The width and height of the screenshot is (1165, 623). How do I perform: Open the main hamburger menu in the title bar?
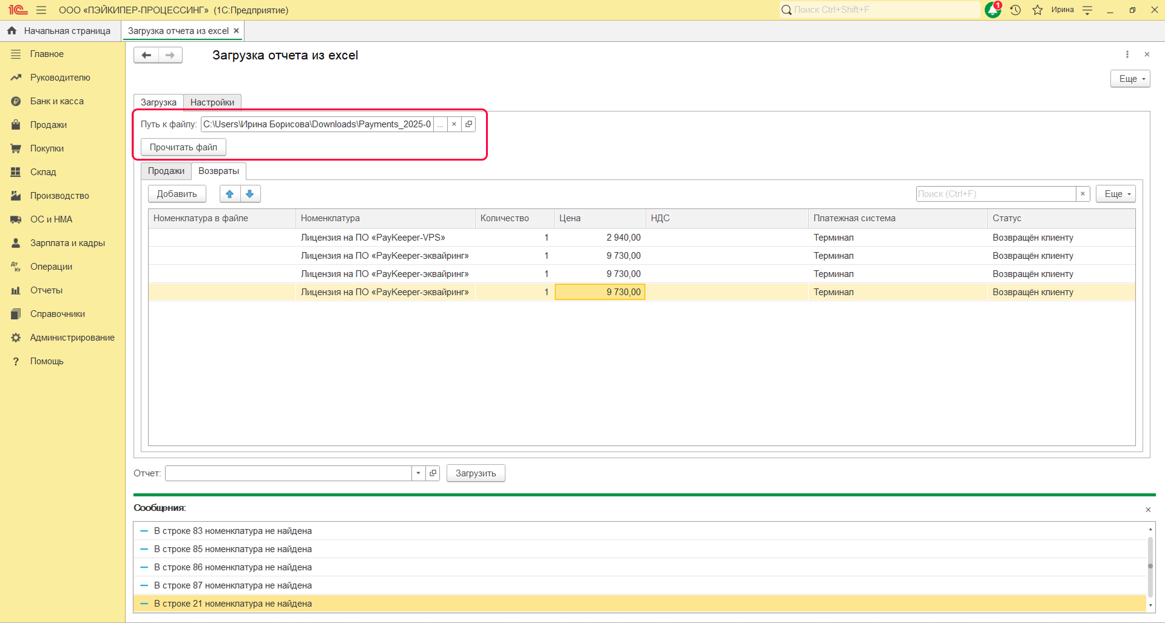pos(41,10)
